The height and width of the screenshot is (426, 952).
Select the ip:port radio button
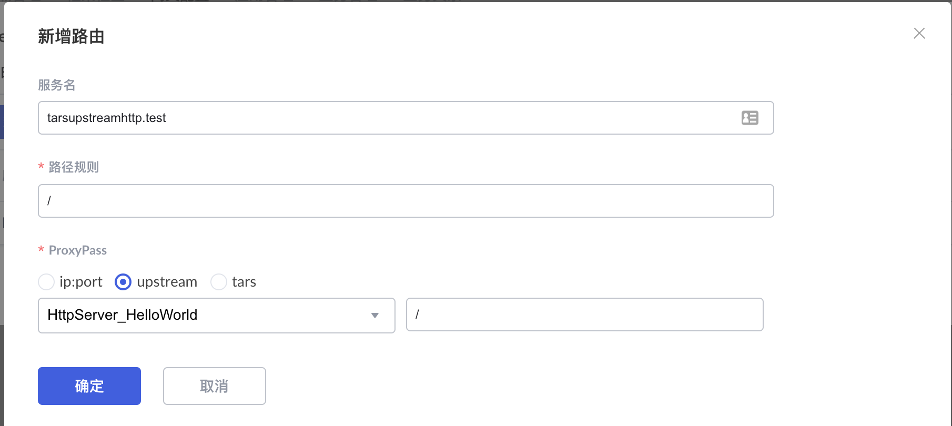[46, 282]
